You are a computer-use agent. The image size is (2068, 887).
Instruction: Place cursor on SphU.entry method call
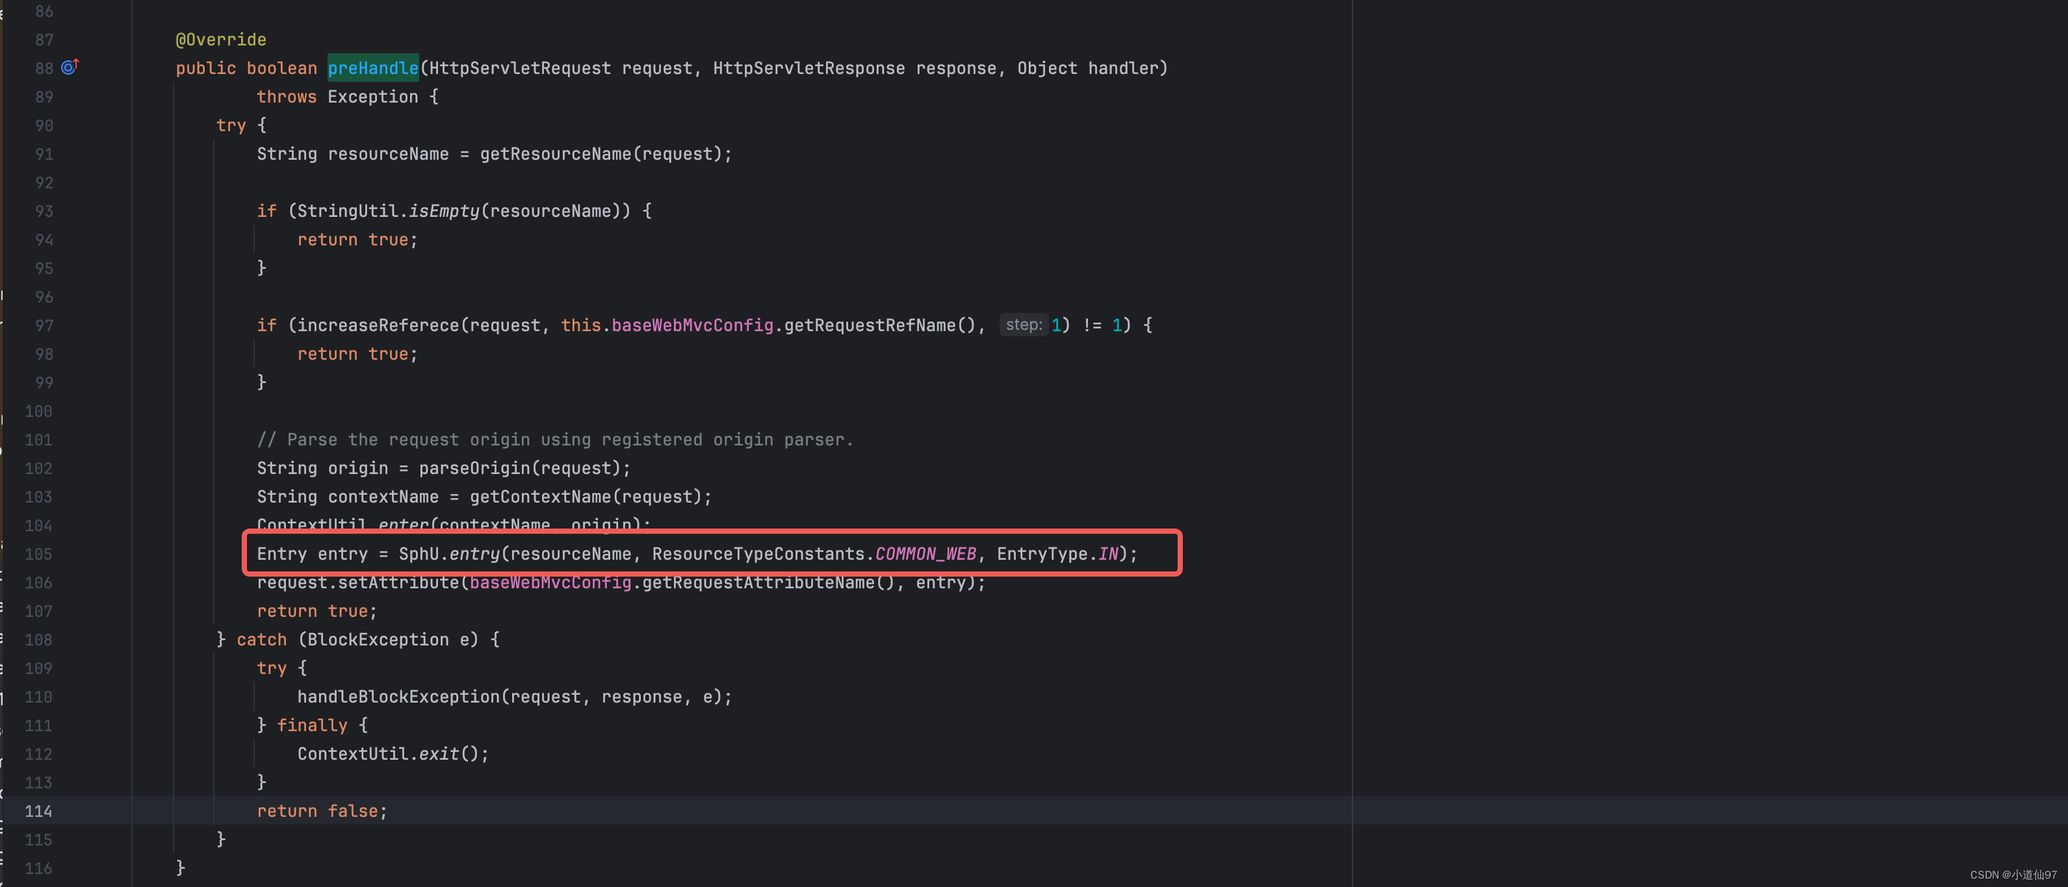tap(474, 554)
